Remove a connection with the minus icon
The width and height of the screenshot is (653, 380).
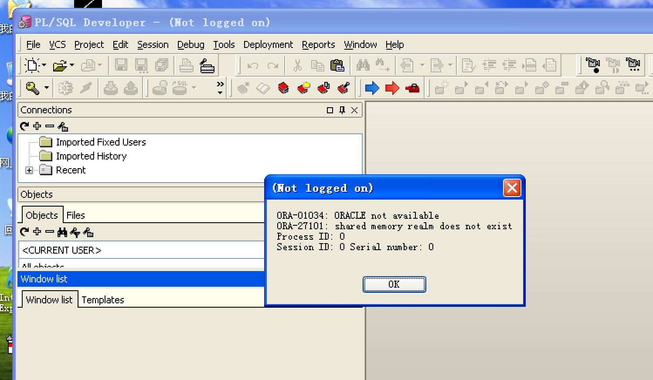tap(50, 126)
